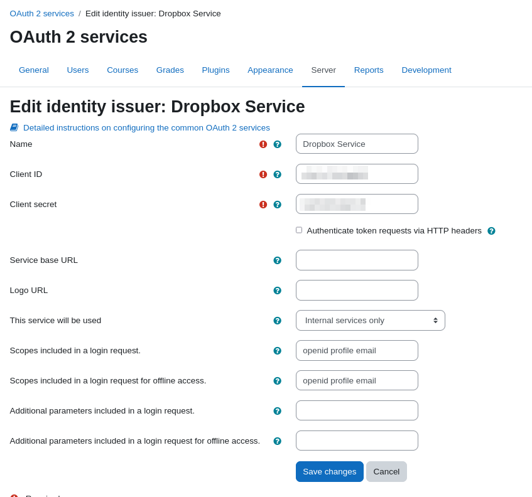The height and width of the screenshot is (497, 532).
Task: Open the Plugins tab
Action: (216, 70)
